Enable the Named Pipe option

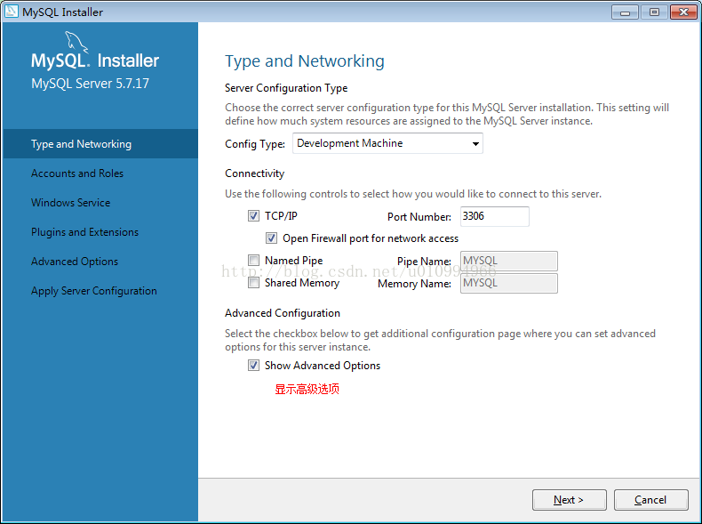254,261
